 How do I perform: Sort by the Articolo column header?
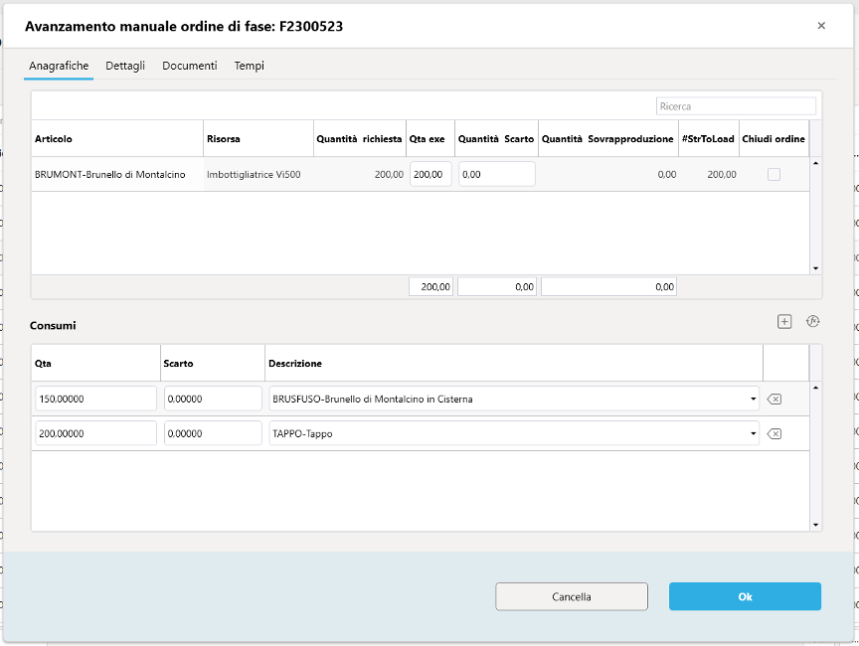pyautogui.click(x=117, y=139)
